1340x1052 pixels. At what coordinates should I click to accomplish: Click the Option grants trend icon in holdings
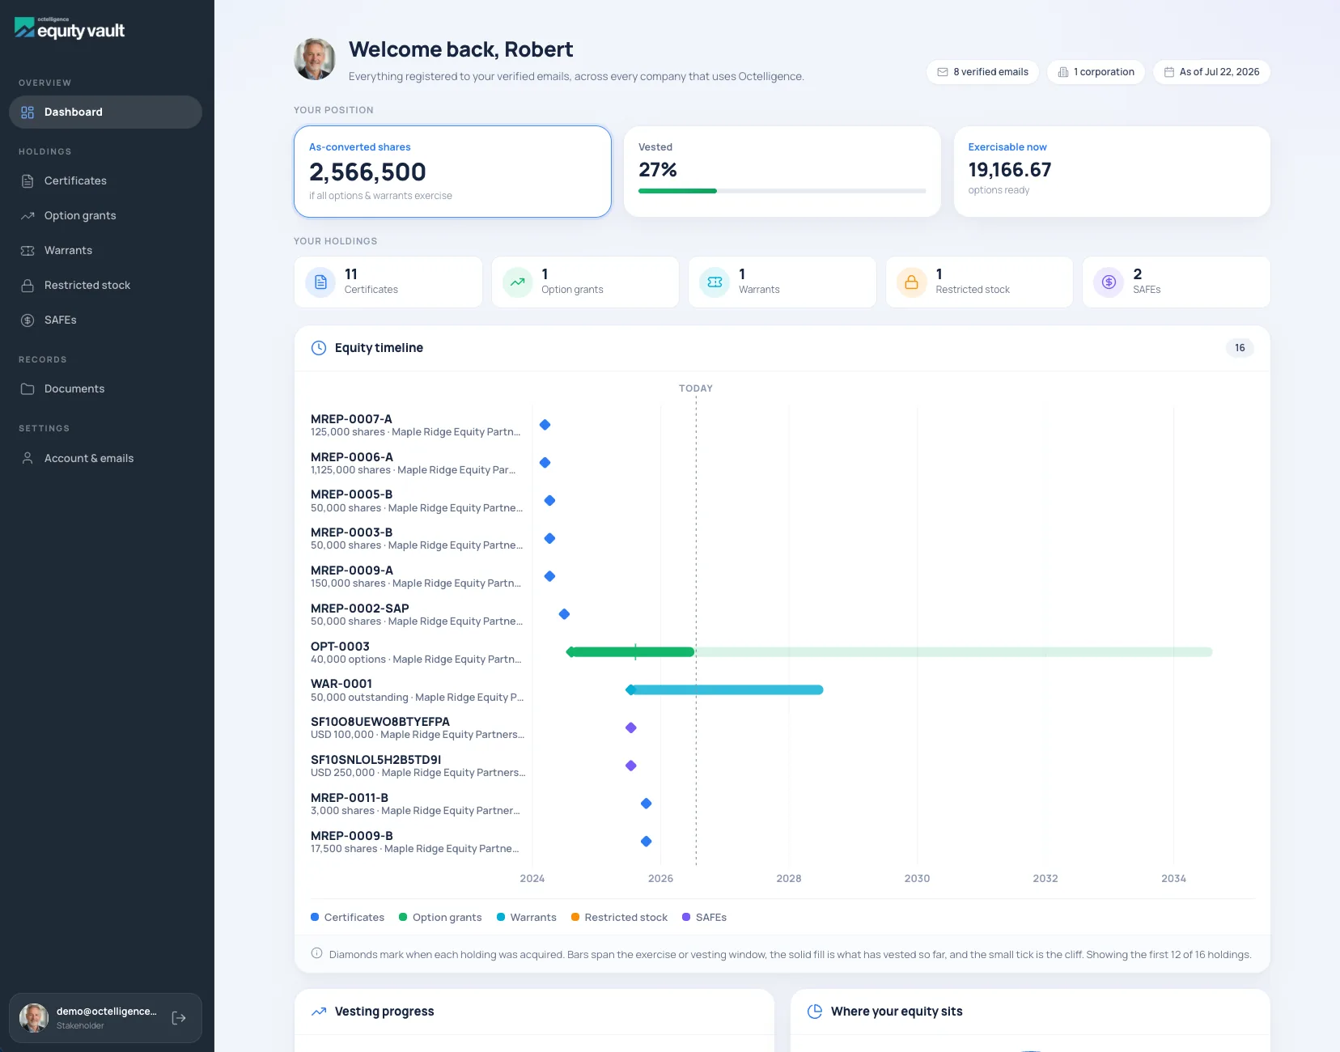517,282
